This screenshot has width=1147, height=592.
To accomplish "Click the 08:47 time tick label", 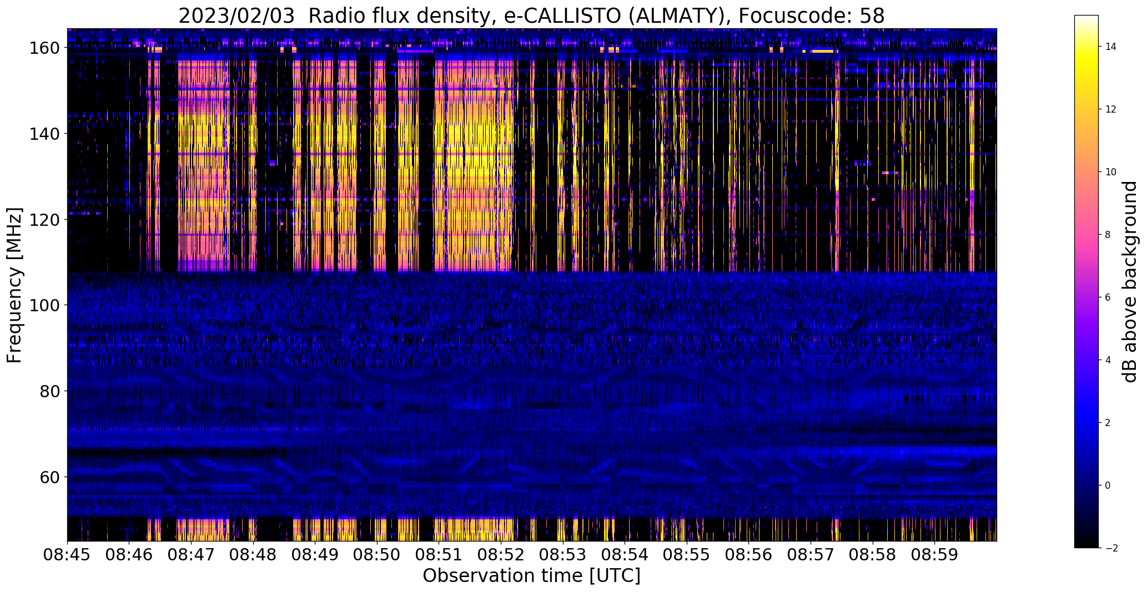I will click(x=191, y=555).
